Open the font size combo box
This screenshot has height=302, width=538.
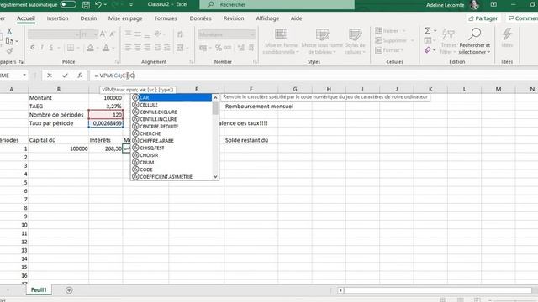pyautogui.click(x=89, y=34)
